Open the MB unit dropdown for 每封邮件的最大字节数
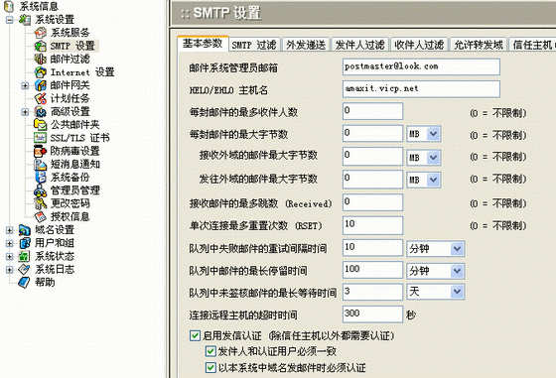This screenshot has width=556, height=378. [x=424, y=134]
